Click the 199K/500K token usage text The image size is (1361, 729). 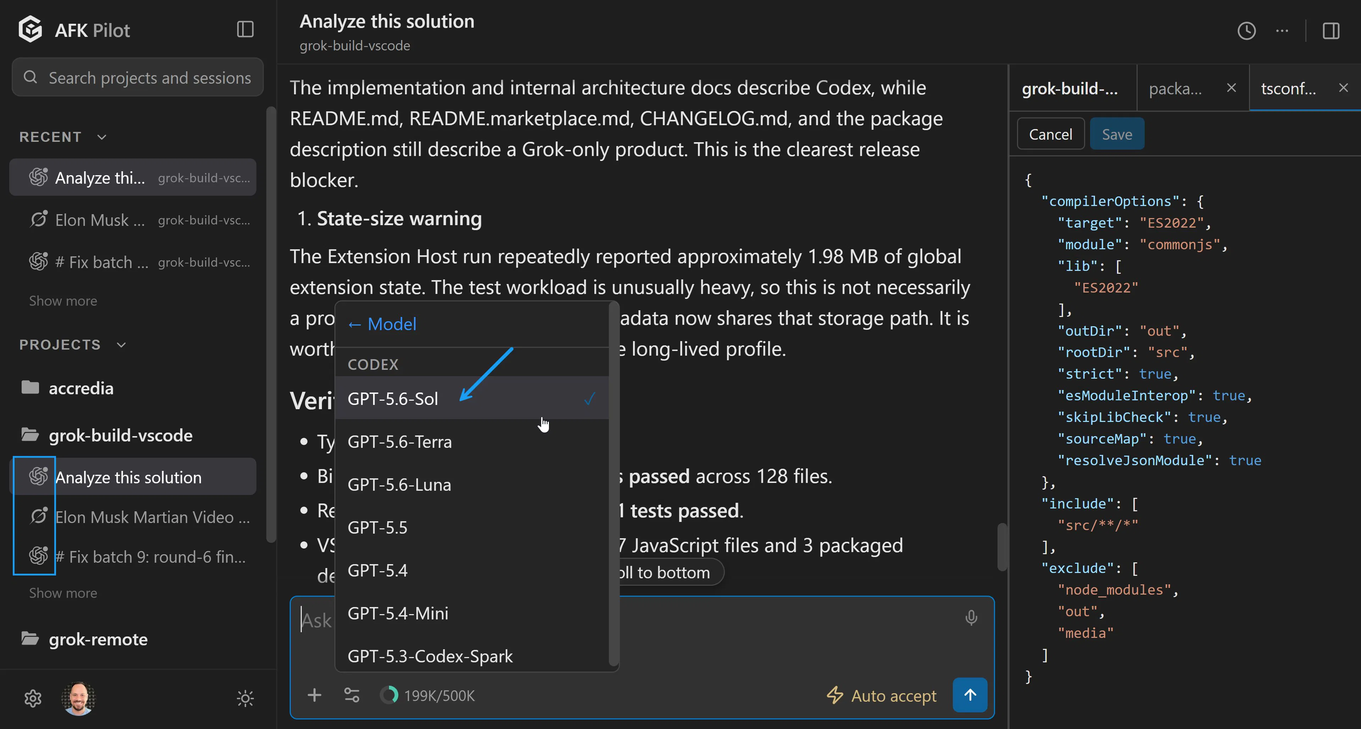click(439, 696)
